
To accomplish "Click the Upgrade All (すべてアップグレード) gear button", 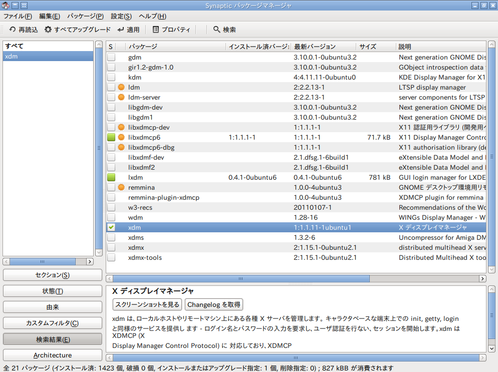I will click(x=78, y=30).
